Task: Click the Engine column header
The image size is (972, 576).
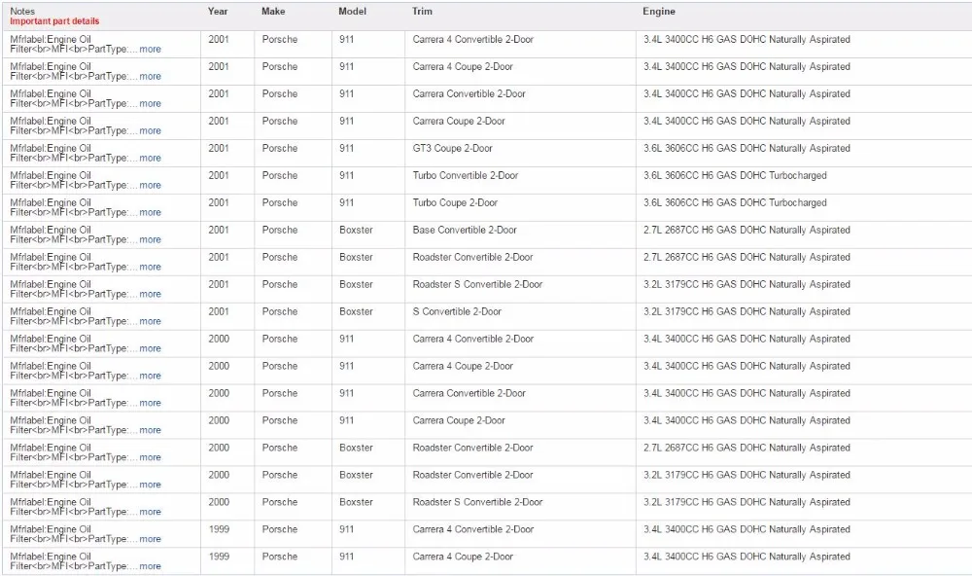Action: tap(659, 11)
